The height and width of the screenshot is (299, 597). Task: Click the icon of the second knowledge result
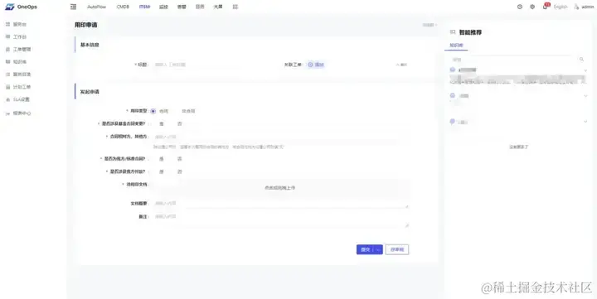click(453, 95)
